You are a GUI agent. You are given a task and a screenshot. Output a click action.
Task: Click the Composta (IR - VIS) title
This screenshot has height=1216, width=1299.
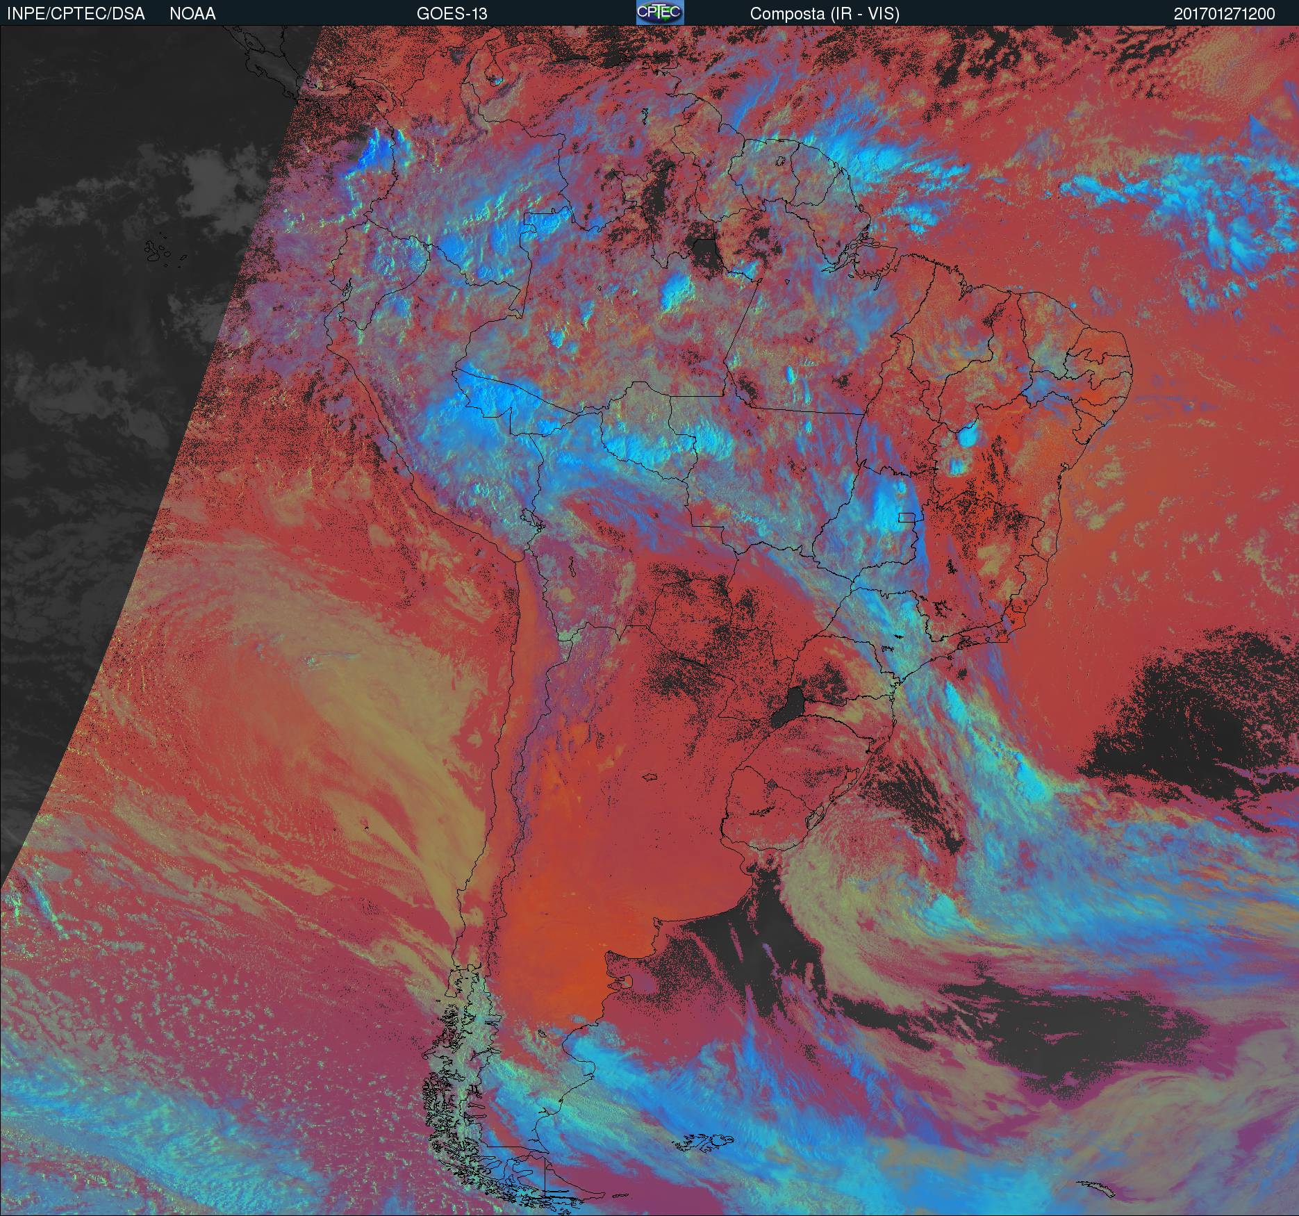(x=825, y=14)
